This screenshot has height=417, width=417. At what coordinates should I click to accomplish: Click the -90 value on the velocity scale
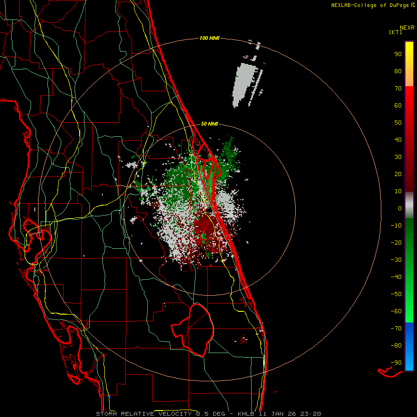(x=396, y=363)
